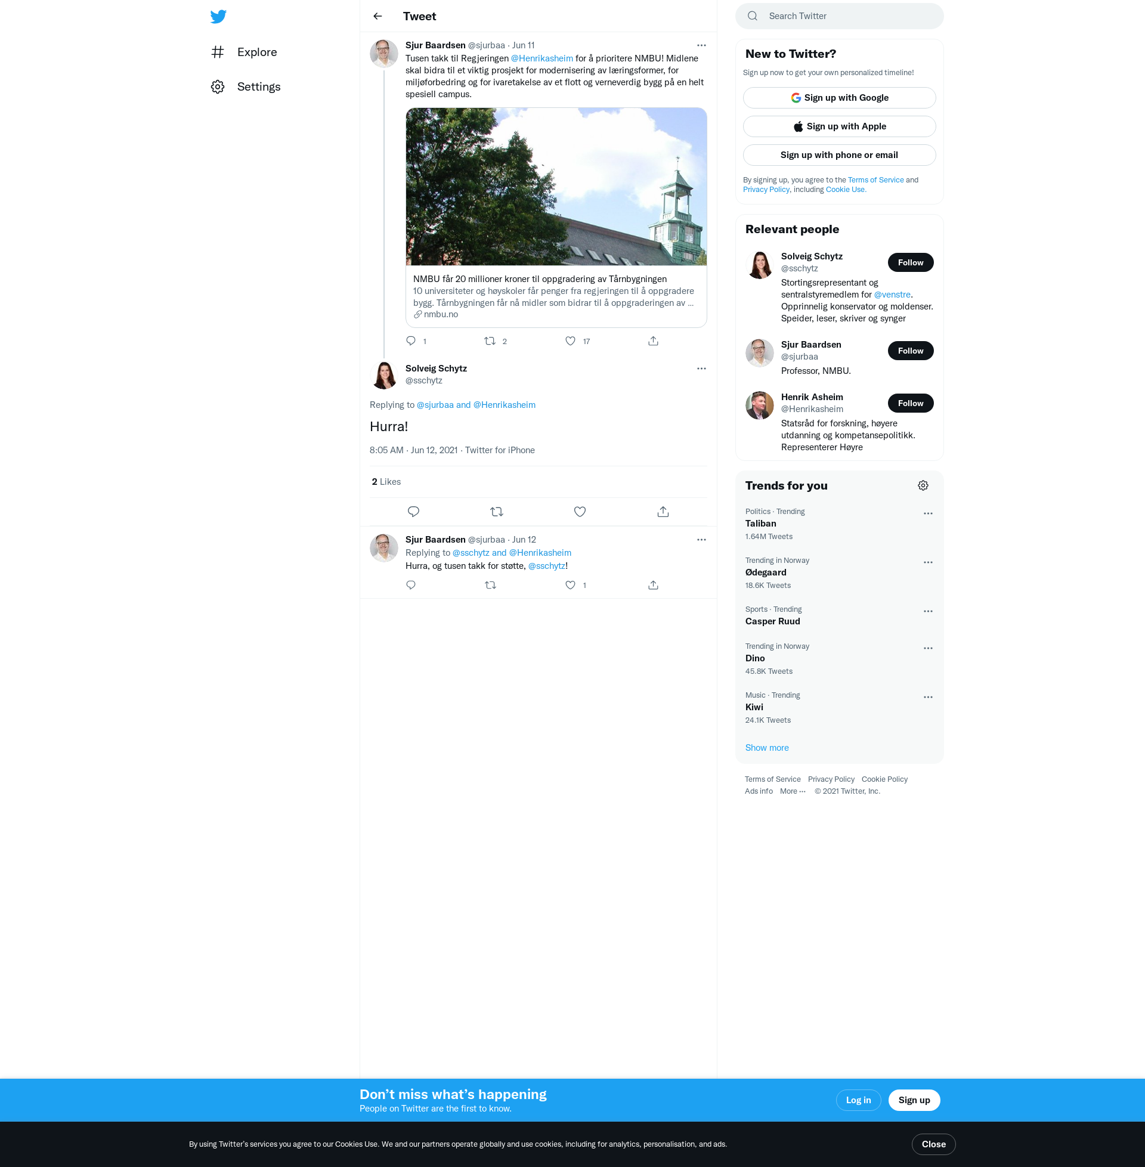Open more options for the Taliban trend

click(x=927, y=513)
